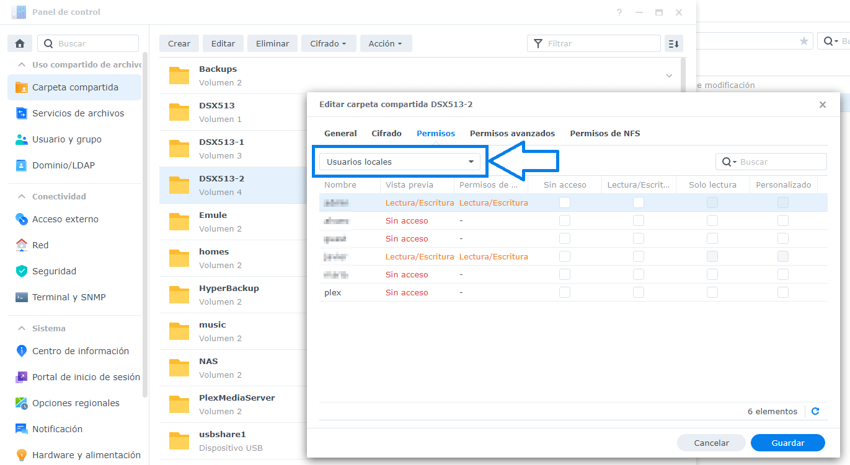Go to Control Panel home icon
This screenshot has width=850, height=465.
tap(20, 43)
